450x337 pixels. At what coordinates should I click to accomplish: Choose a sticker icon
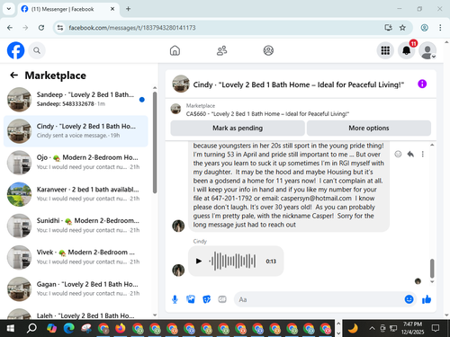point(206,299)
